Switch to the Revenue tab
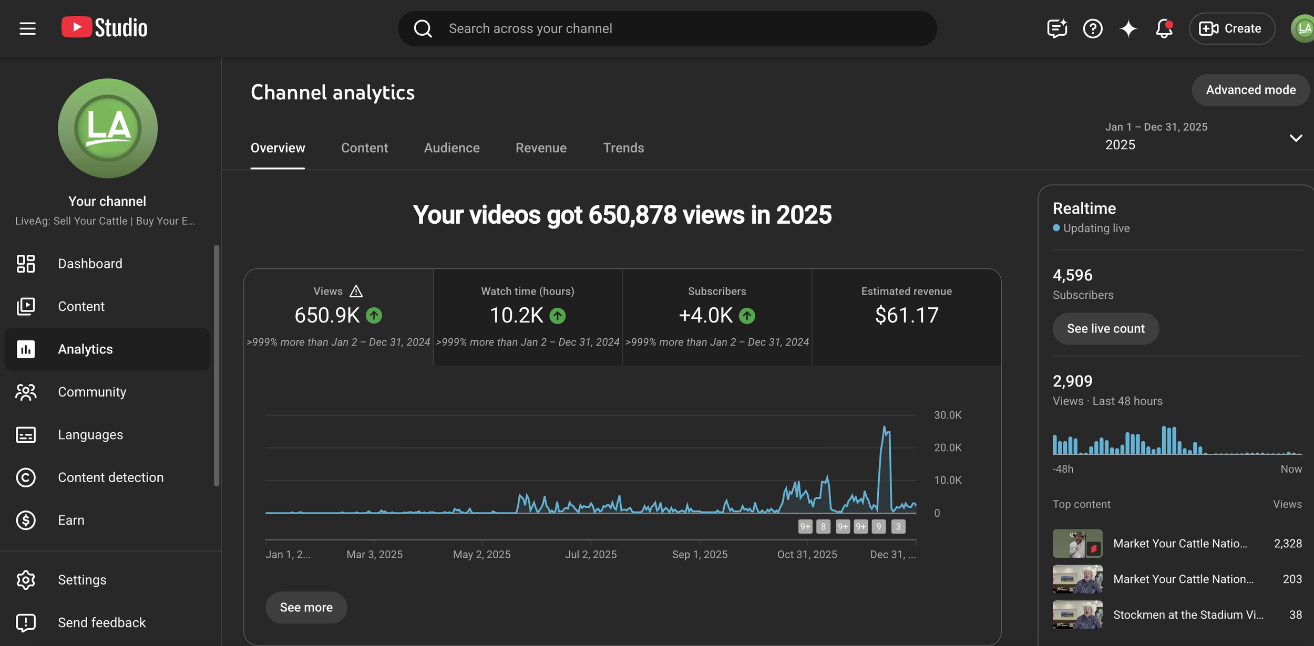The height and width of the screenshot is (646, 1314). point(541,148)
